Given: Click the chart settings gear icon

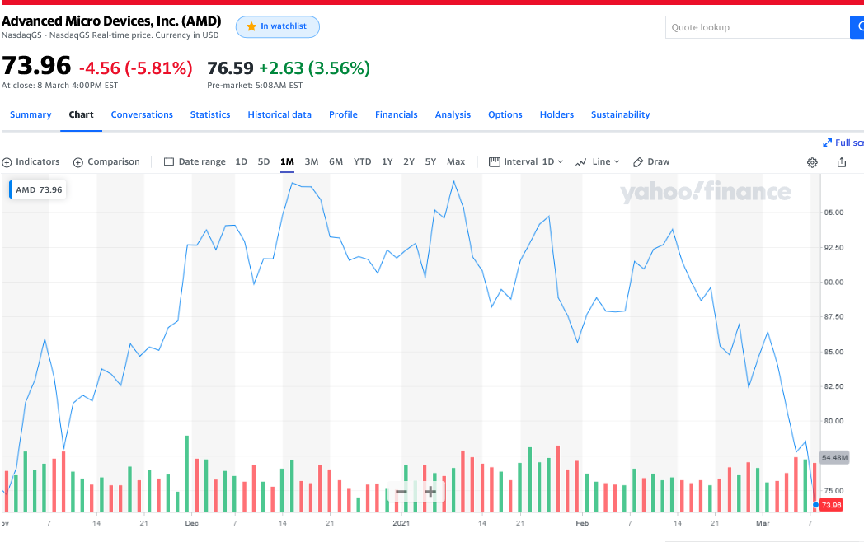Looking at the screenshot, I should pyautogui.click(x=812, y=162).
